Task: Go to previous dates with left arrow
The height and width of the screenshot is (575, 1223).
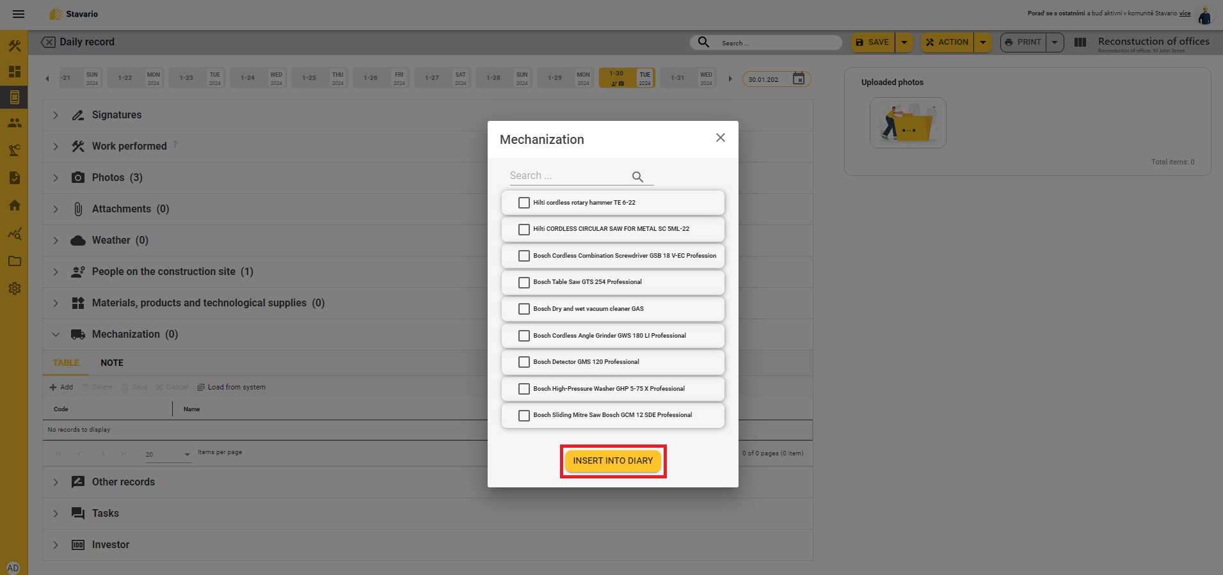Action: coord(47,79)
